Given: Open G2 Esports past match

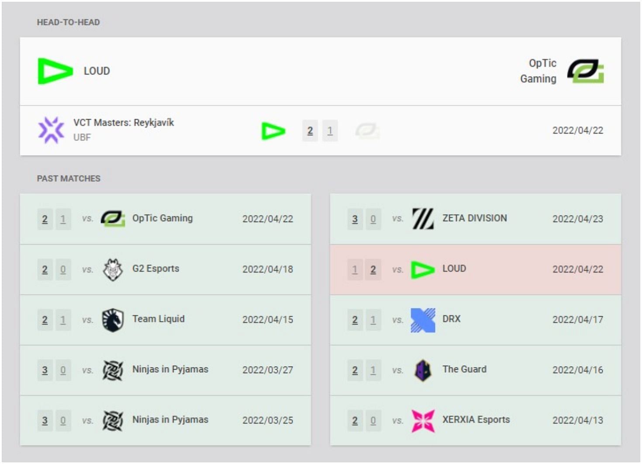Looking at the screenshot, I should click(166, 269).
